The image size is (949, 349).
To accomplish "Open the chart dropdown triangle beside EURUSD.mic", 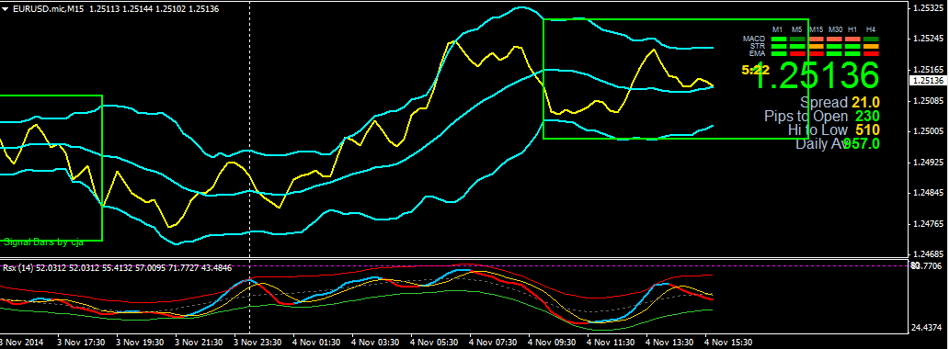I will pyautogui.click(x=5, y=8).
